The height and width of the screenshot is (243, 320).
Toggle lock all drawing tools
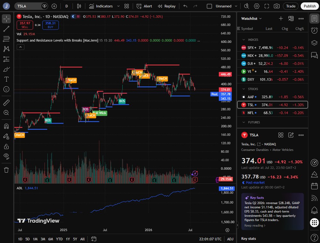tap(6, 146)
